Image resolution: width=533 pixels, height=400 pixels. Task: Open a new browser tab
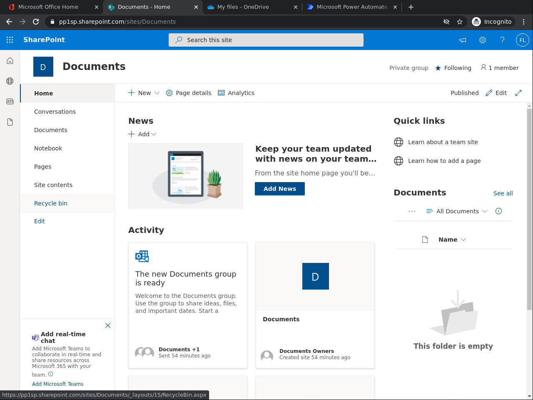coord(411,7)
